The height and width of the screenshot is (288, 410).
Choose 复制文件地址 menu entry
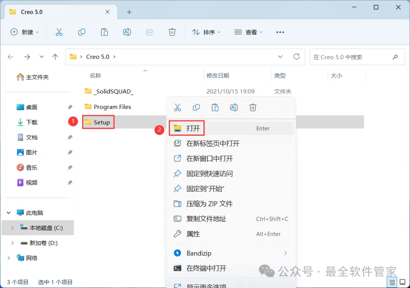231,219
